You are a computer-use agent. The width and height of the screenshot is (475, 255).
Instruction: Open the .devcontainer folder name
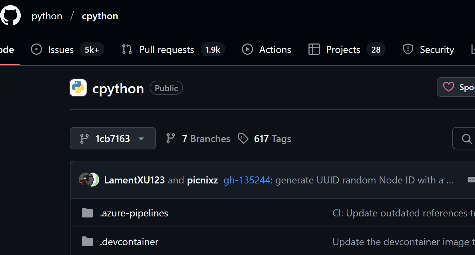[x=129, y=242]
